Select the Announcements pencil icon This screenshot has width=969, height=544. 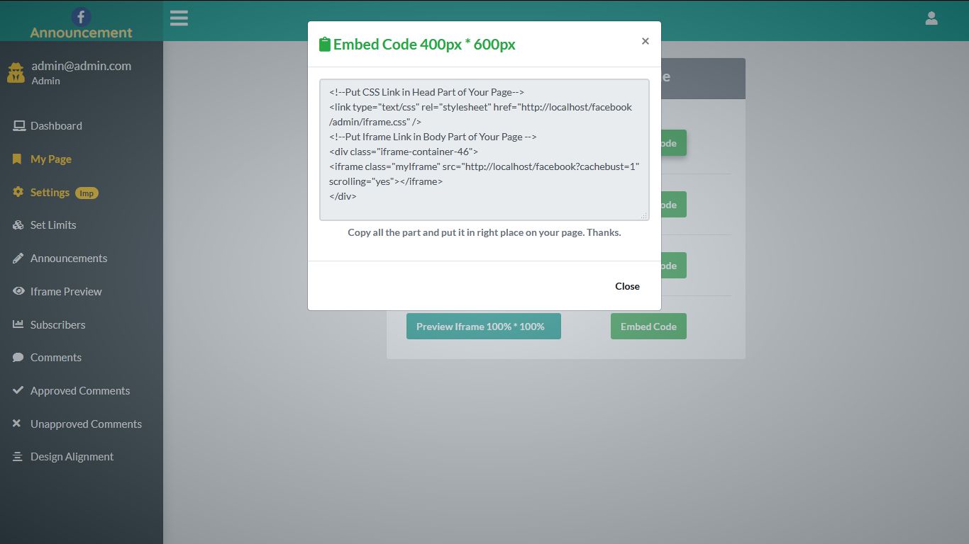(18, 258)
